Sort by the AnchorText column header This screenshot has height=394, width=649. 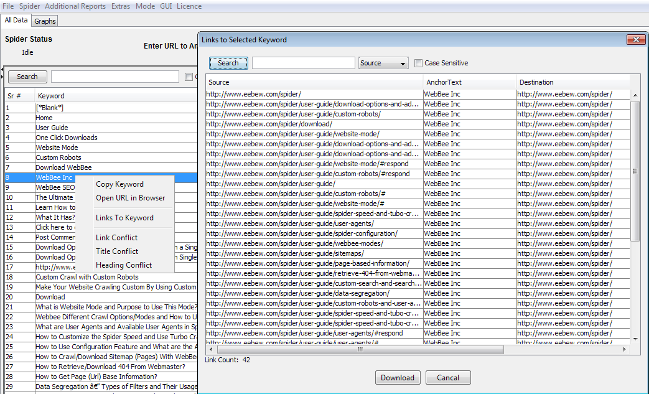pos(470,82)
